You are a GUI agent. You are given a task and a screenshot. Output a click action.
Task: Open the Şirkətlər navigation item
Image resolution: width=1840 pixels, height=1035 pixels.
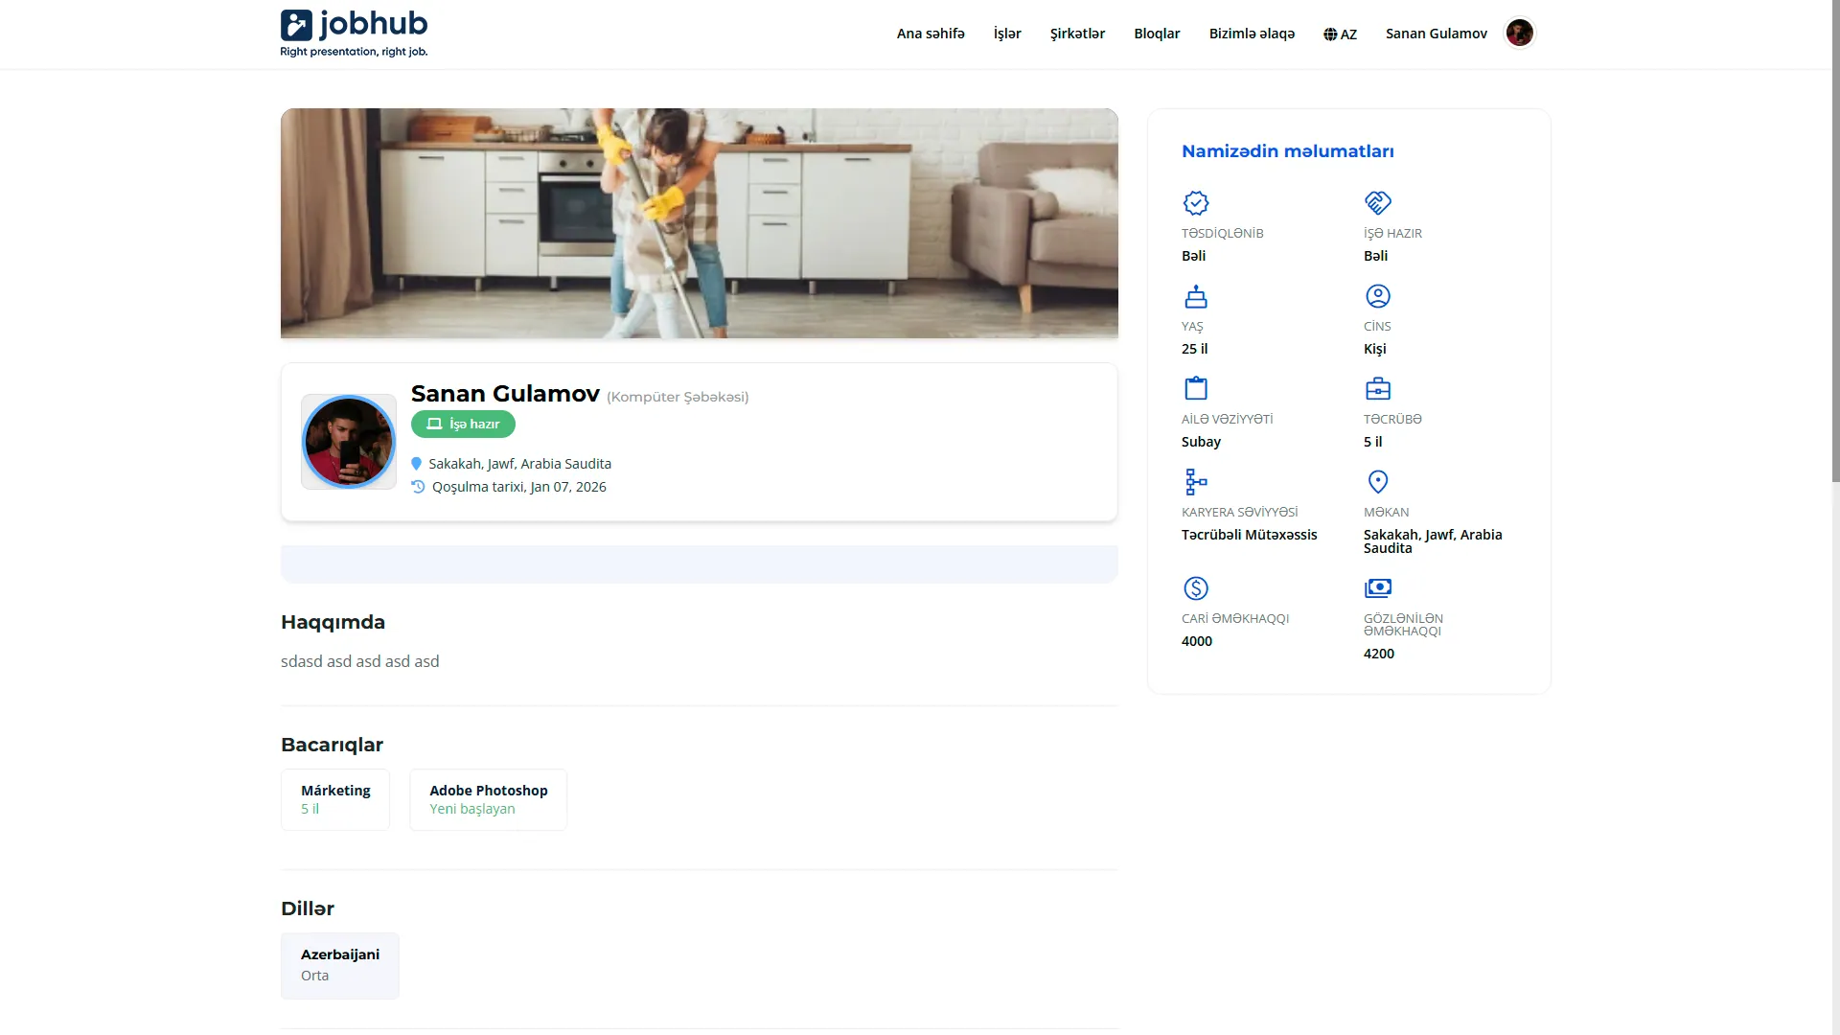pos(1077,34)
